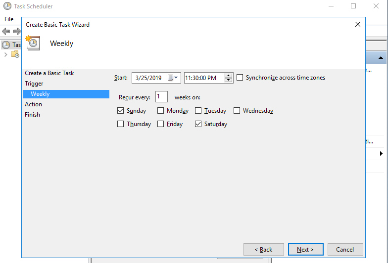Click the Task Scheduler clock tree icon
The height and width of the screenshot is (263, 388).
(6, 44)
